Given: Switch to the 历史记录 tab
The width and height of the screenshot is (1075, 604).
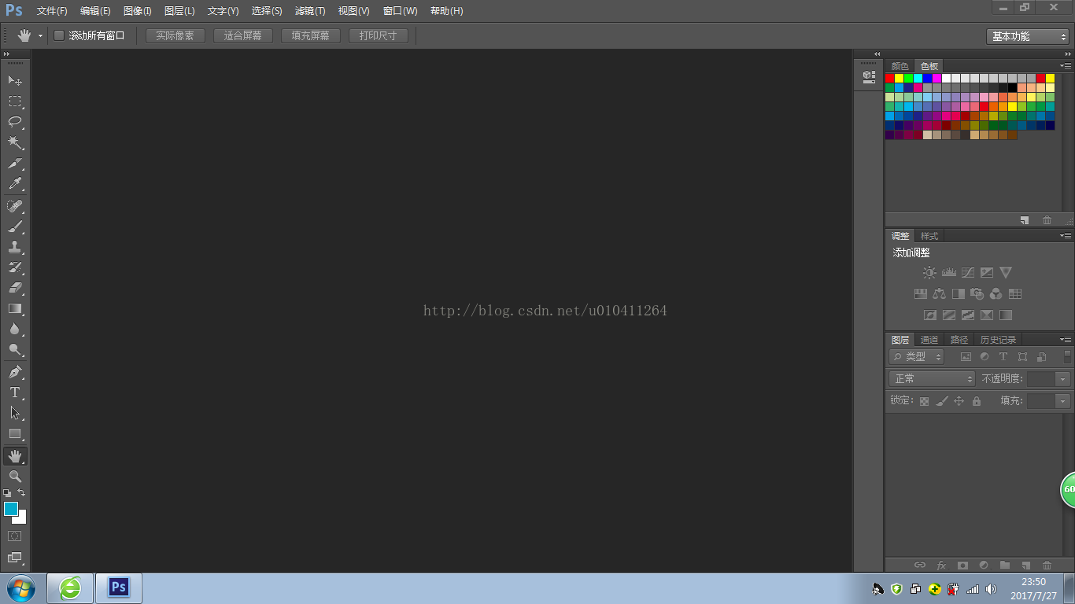Looking at the screenshot, I should [998, 340].
